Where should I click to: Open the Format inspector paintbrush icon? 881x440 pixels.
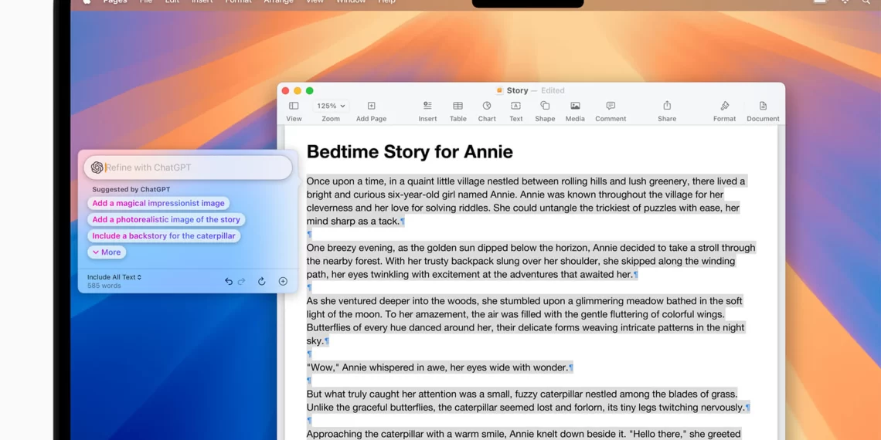pyautogui.click(x=724, y=107)
